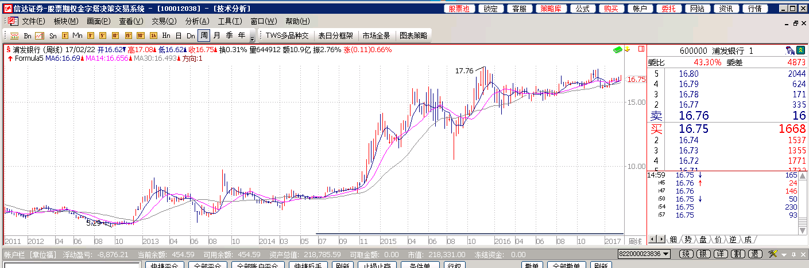Click the red S icon before 浦发银行
Image resolution: width=809 pixels, height=268 pixels.
[x=9, y=50]
